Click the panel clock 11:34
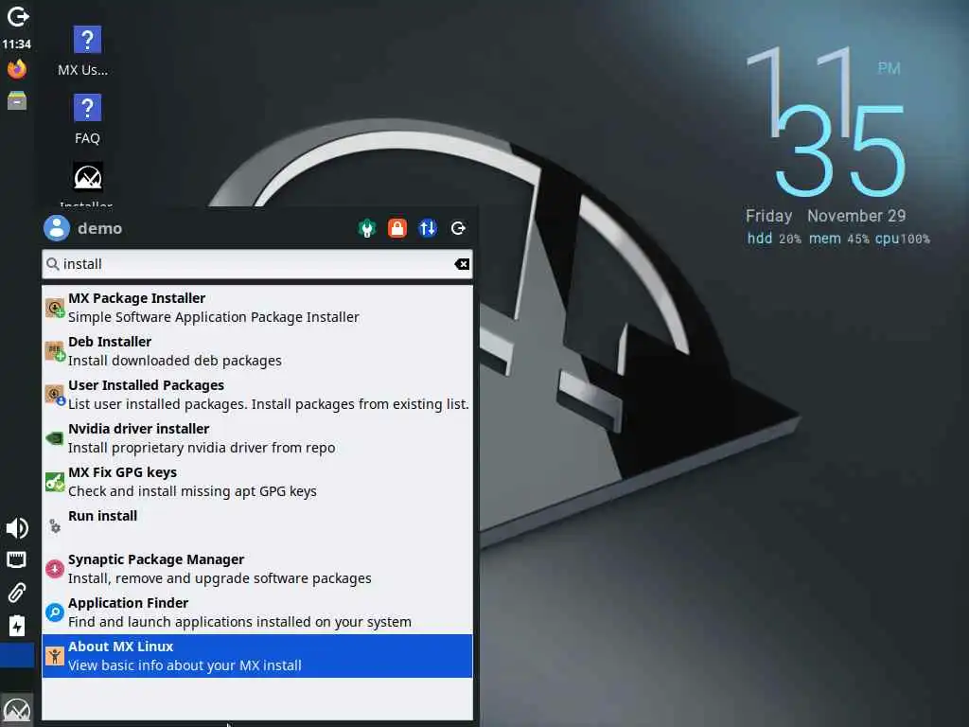The image size is (969, 727). 17,44
